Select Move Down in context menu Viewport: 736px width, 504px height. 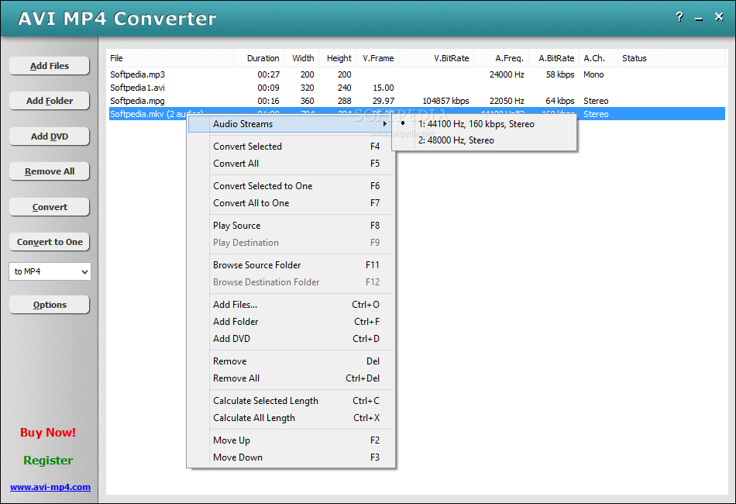(291, 457)
